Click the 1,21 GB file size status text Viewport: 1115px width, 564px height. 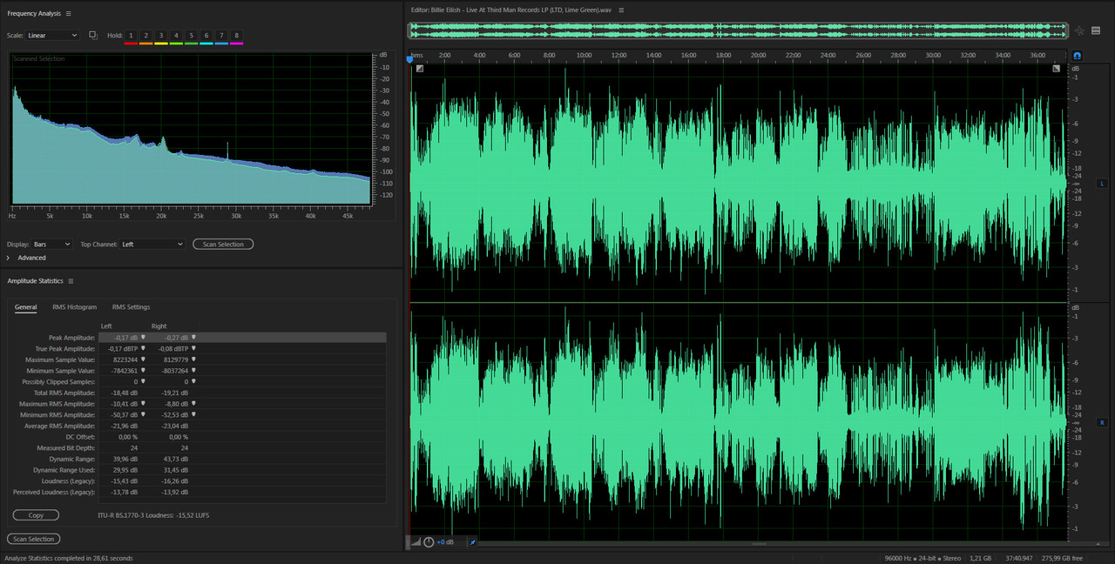[981, 558]
